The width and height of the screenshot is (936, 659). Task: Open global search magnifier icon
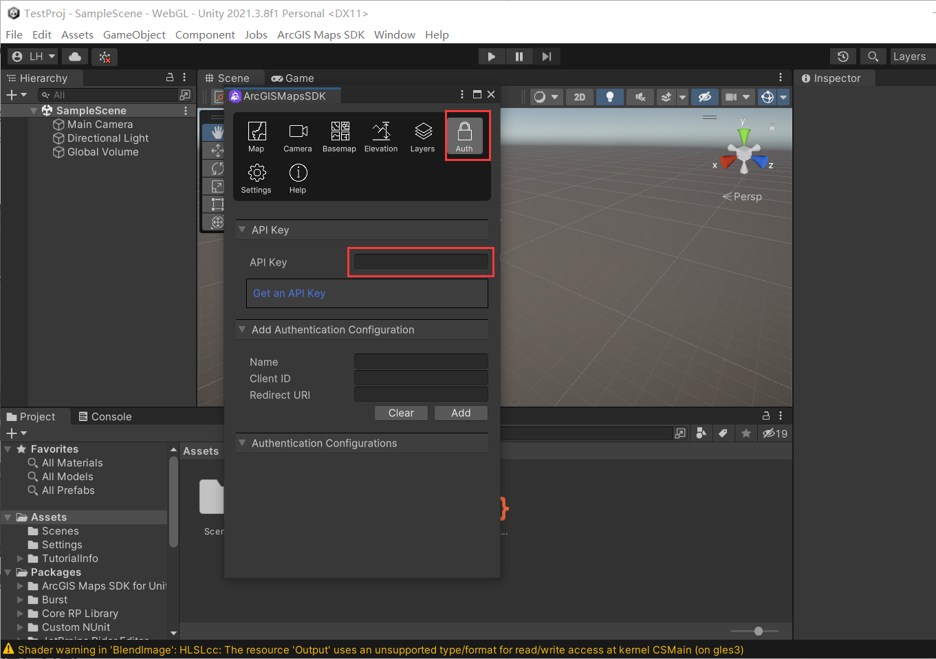(x=873, y=56)
